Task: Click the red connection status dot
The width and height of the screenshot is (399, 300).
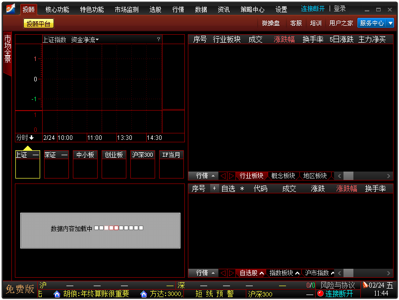Action: click(x=320, y=294)
